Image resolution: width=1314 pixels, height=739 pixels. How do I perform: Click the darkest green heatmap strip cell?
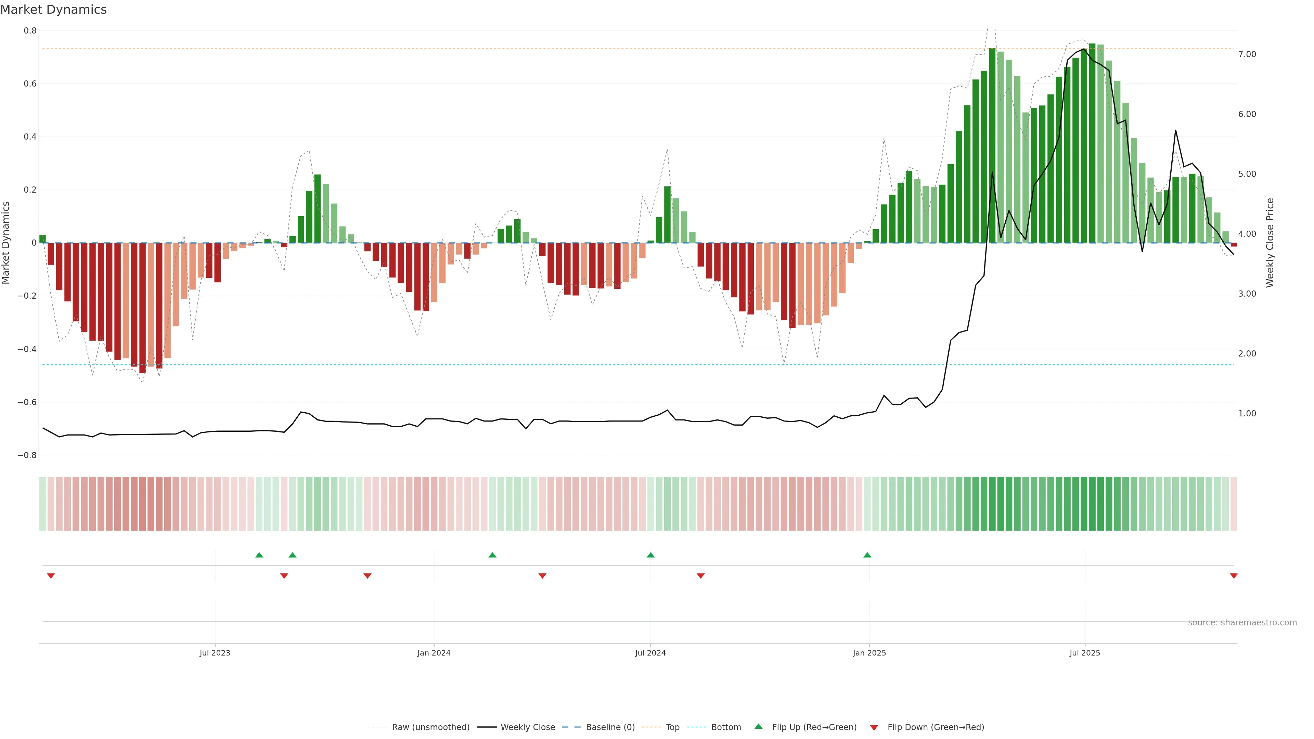point(1092,503)
